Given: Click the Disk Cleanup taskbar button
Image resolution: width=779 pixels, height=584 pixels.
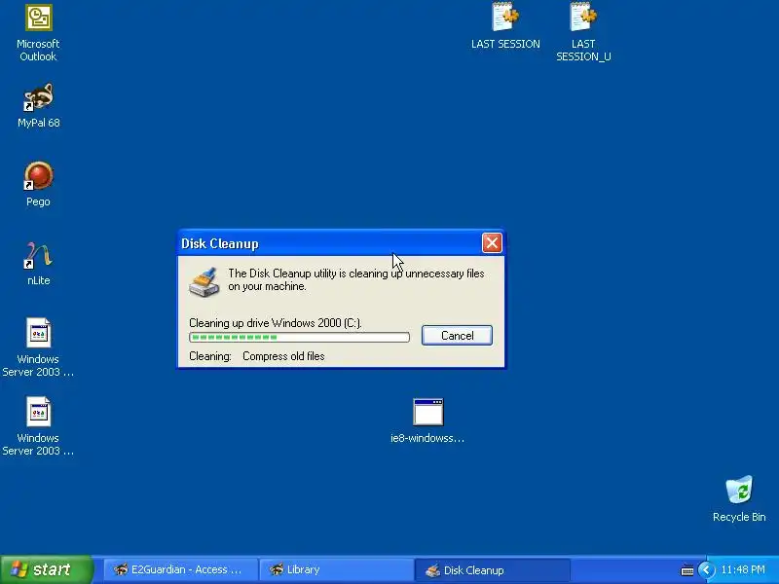Looking at the screenshot, I should click(x=492, y=569).
